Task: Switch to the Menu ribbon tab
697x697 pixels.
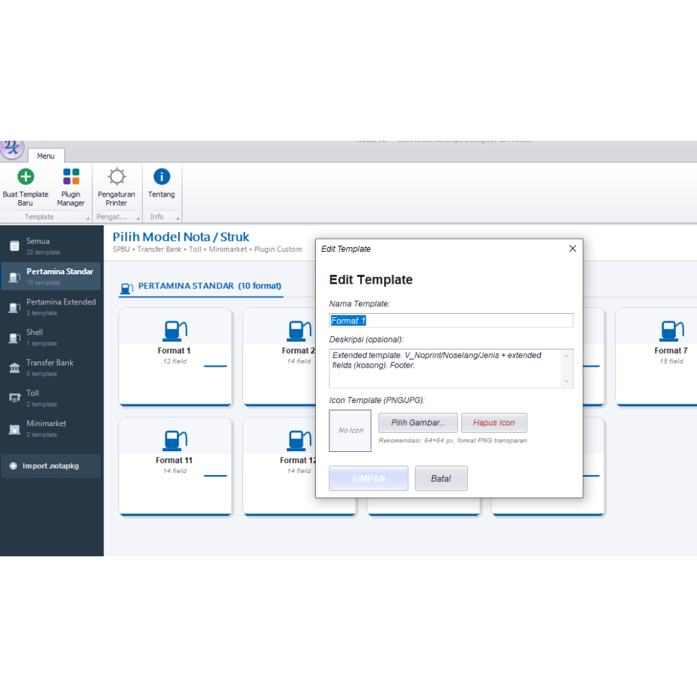Action: pos(46,156)
